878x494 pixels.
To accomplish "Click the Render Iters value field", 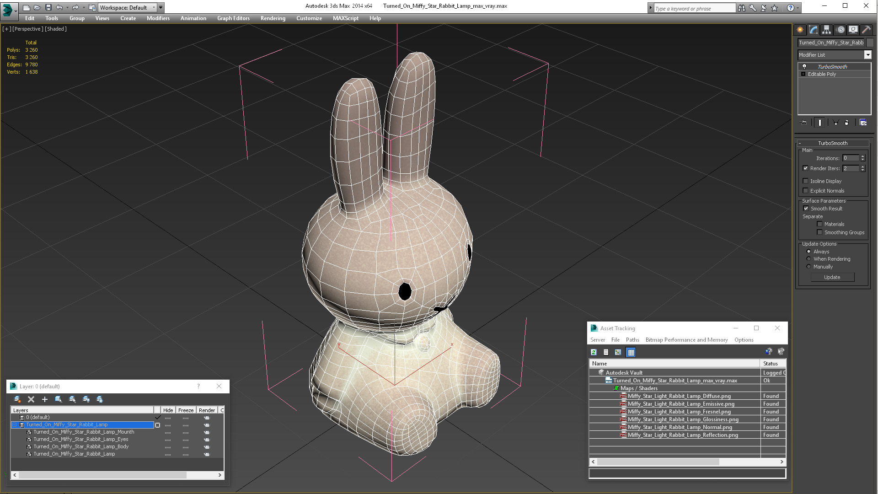I will tap(851, 168).
